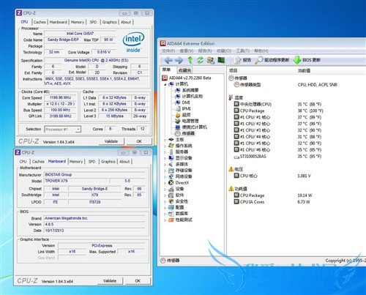
Task: Expand the 多媒体 tree node
Action: (x=165, y=164)
